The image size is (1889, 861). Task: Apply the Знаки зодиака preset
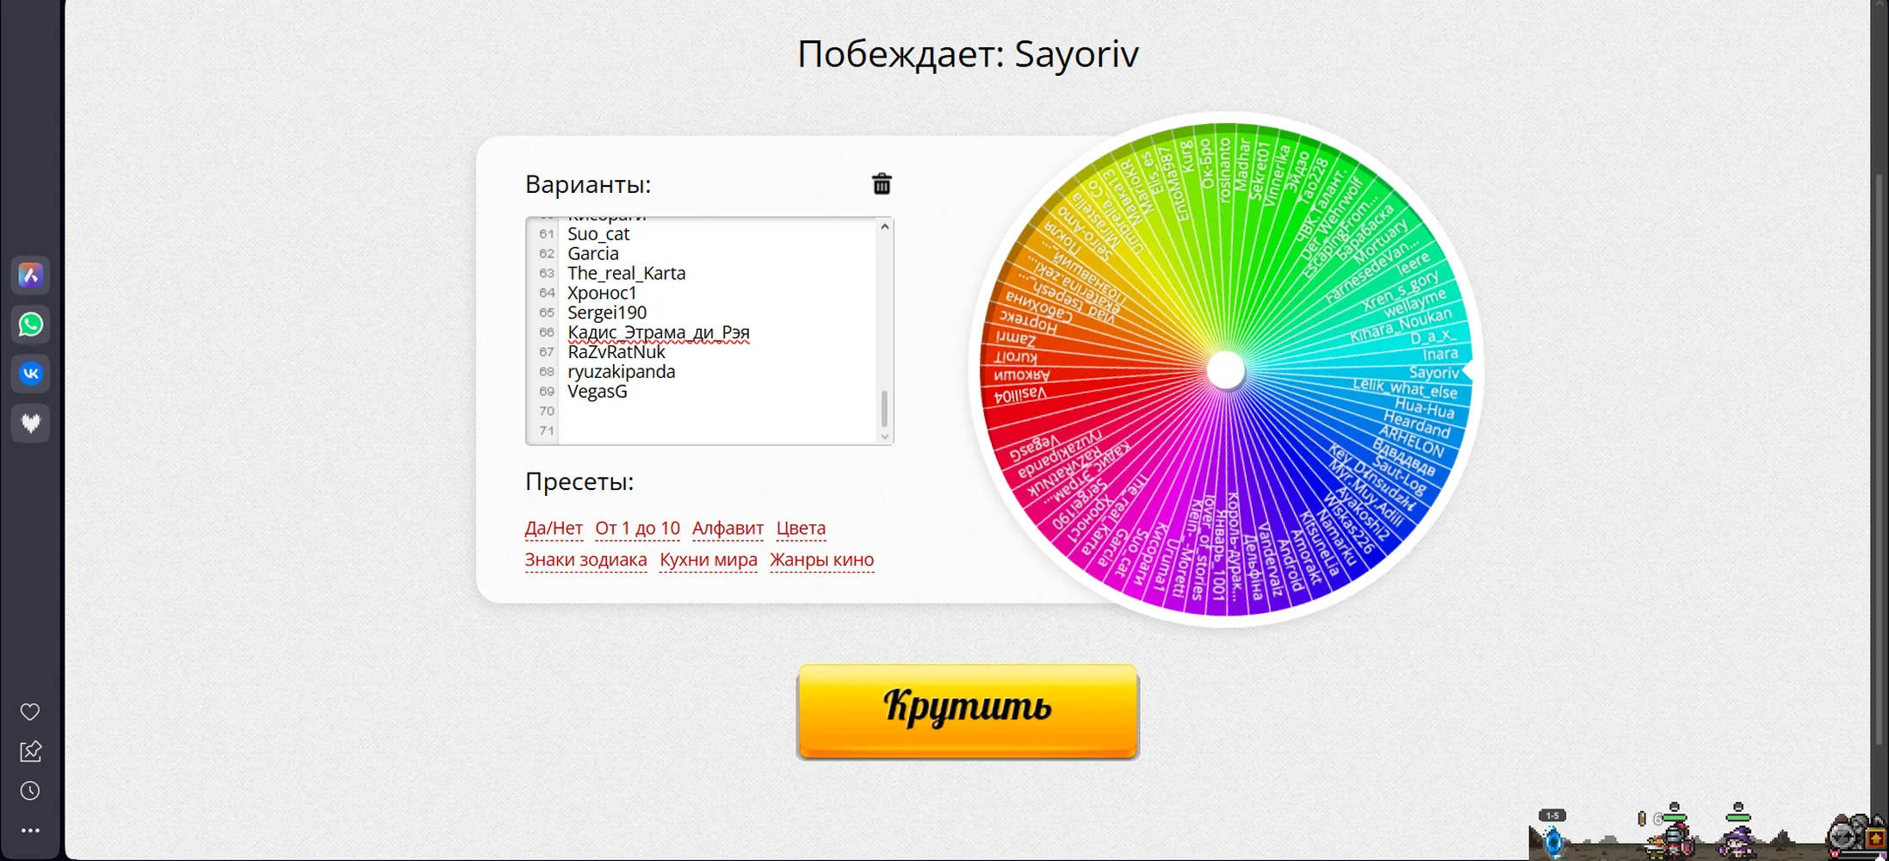pos(585,560)
